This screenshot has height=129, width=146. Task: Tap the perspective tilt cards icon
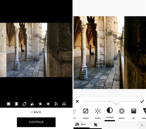pyautogui.click(x=40, y=104)
